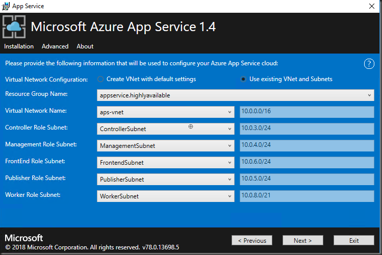Open the Publisher Role Subnet dropdown
The height and width of the screenshot is (255, 382).
230,180
